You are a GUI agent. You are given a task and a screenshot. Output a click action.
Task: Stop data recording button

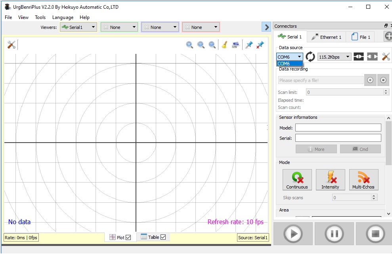383,80
